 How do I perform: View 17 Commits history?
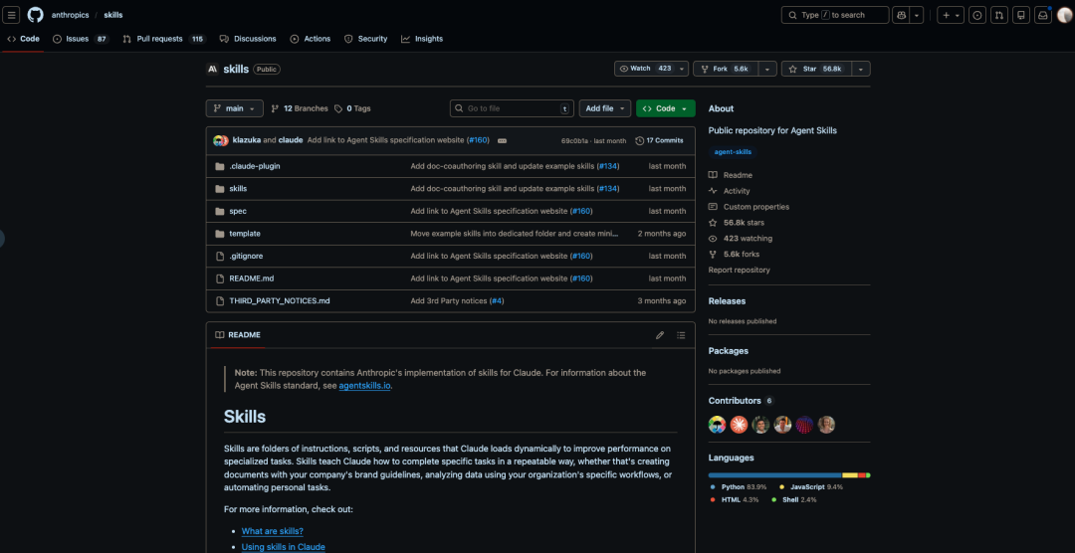tap(660, 140)
